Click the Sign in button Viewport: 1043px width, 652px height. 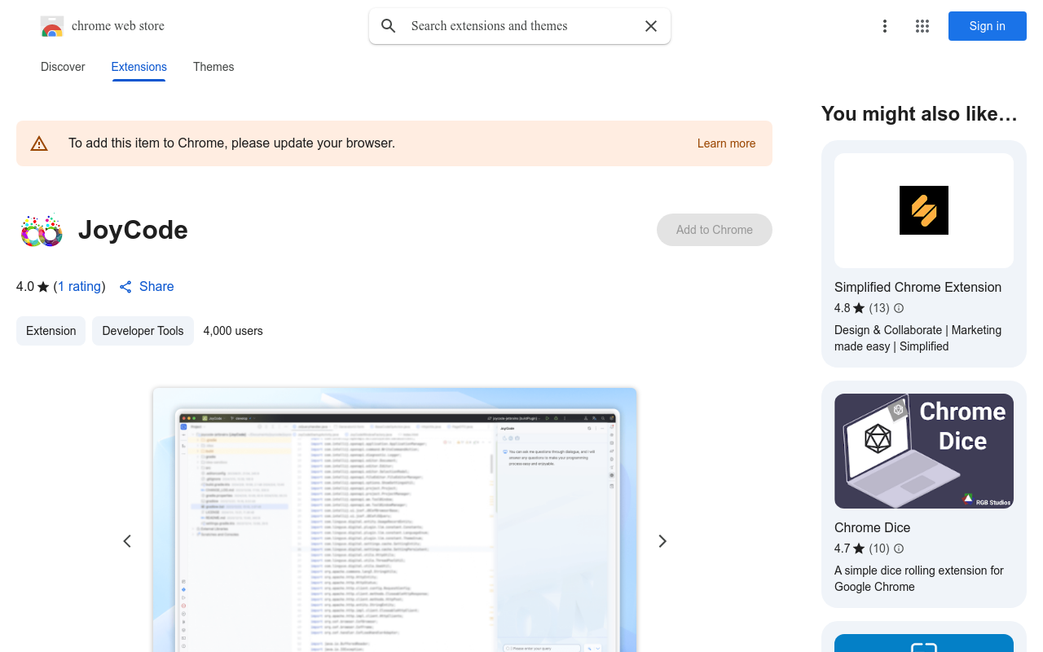[988, 26]
